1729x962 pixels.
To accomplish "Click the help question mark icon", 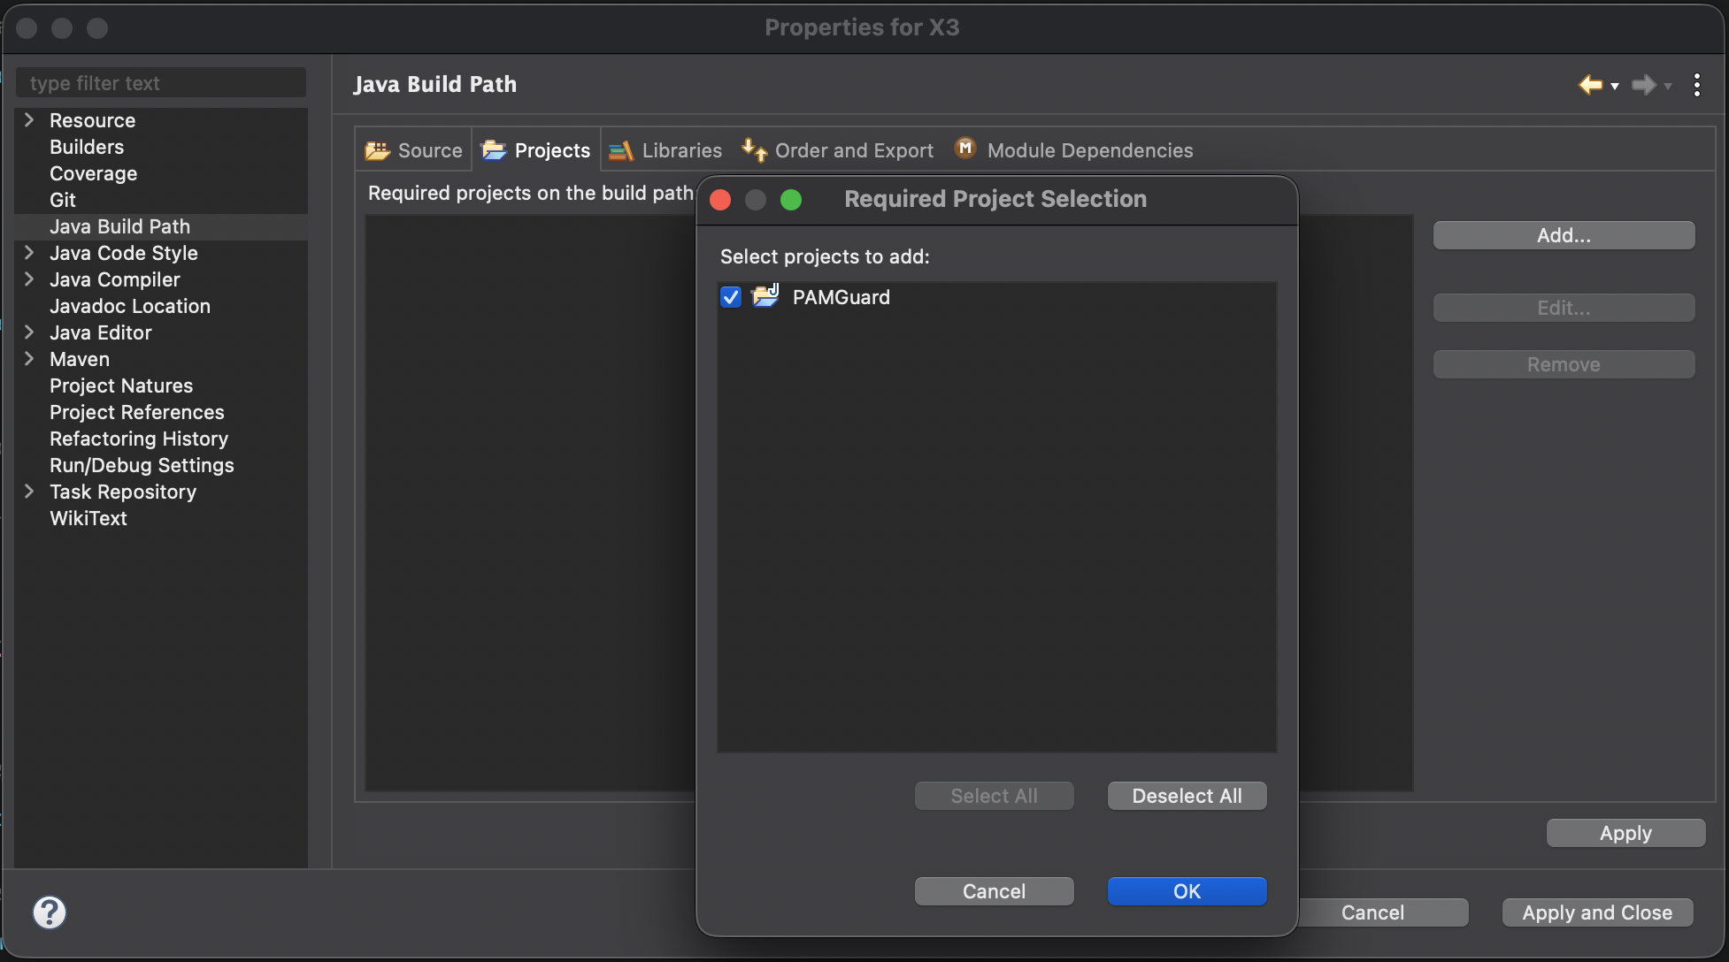I will [x=50, y=912].
